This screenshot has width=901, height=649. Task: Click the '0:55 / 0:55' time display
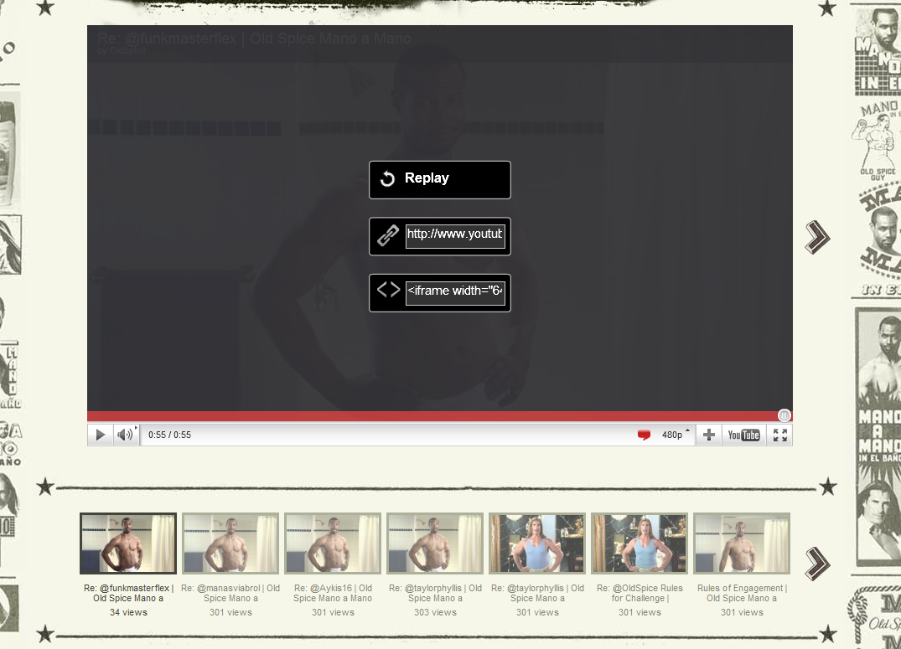pyautogui.click(x=169, y=435)
